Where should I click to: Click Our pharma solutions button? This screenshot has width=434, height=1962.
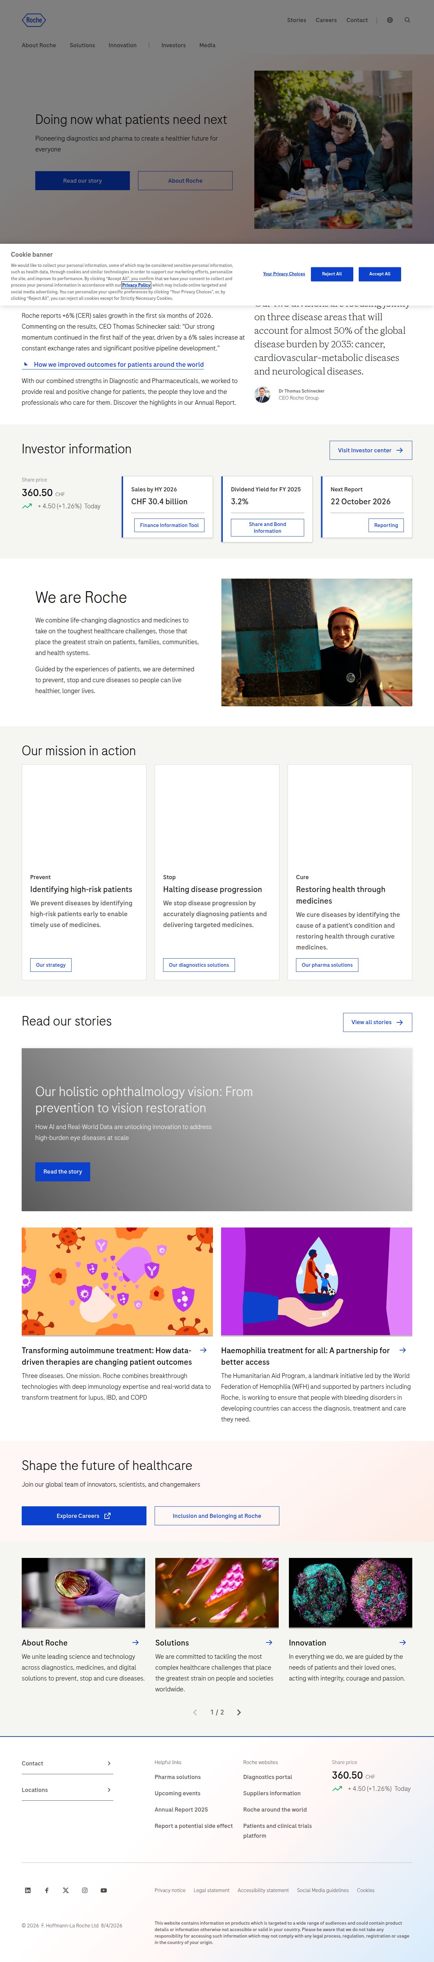pos(327,964)
